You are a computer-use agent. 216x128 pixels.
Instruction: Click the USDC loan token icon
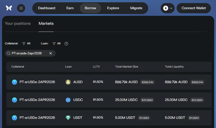68,100
